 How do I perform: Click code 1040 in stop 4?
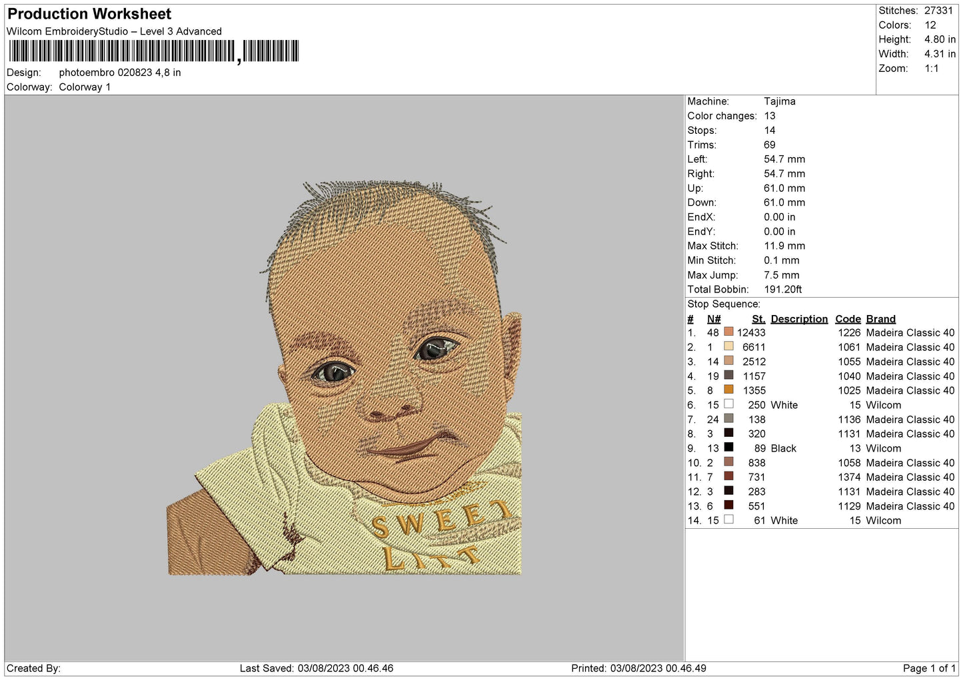[849, 376]
